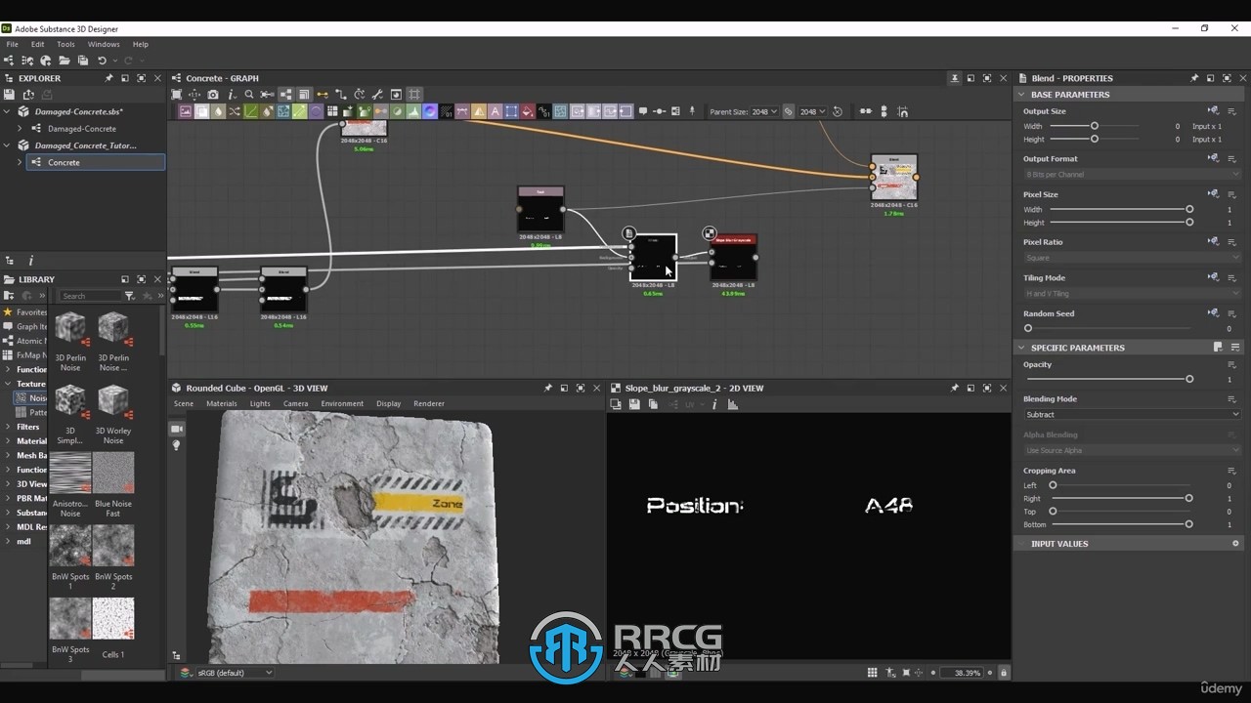Click the info icon in 2D View toolbar

point(714,404)
